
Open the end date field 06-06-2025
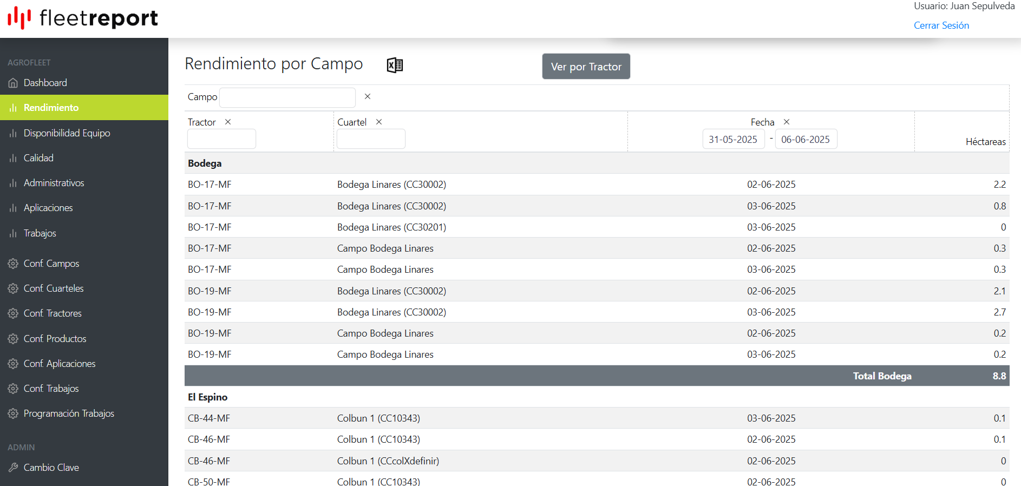coord(806,139)
